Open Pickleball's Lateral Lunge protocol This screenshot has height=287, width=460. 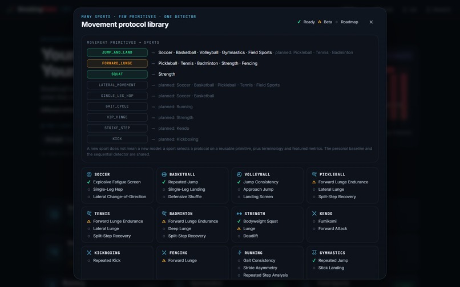(x=331, y=189)
